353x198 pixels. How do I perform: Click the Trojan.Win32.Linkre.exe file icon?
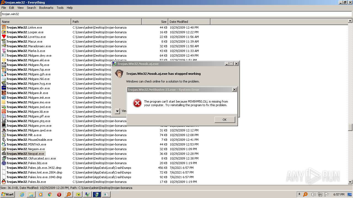pos(4,28)
